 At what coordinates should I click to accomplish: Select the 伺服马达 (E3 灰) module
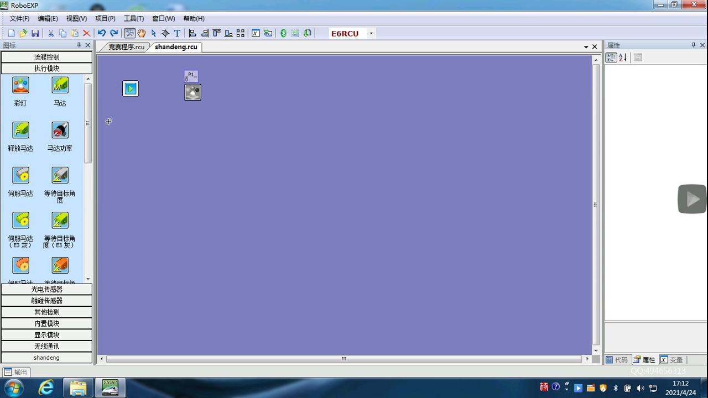pyautogui.click(x=20, y=221)
